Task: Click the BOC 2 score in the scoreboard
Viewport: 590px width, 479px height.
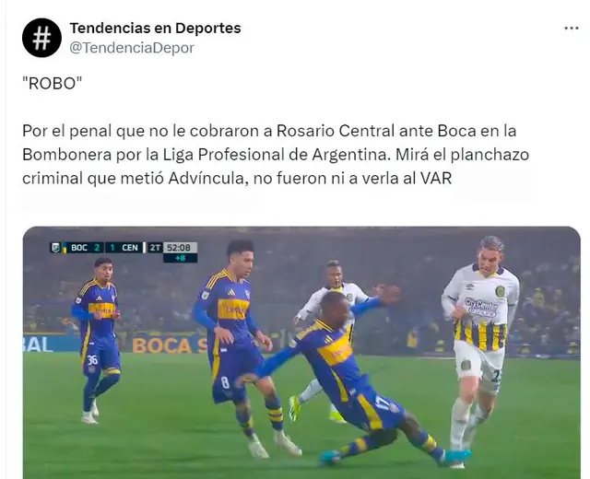Action: [x=86, y=248]
